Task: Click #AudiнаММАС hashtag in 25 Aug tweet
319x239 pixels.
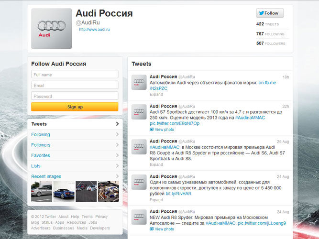Action: (x=165, y=147)
